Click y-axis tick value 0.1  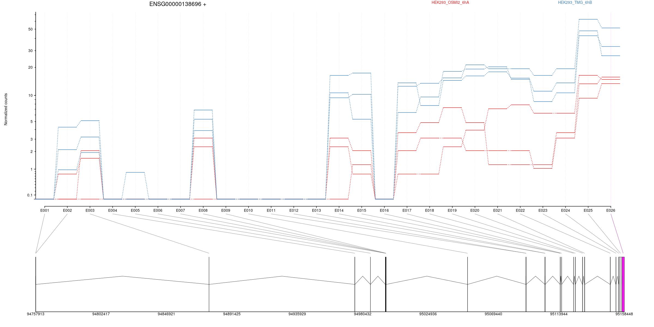click(30, 195)
